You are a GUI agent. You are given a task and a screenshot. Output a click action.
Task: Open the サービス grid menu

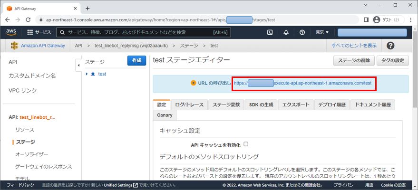tap(39, 32)
